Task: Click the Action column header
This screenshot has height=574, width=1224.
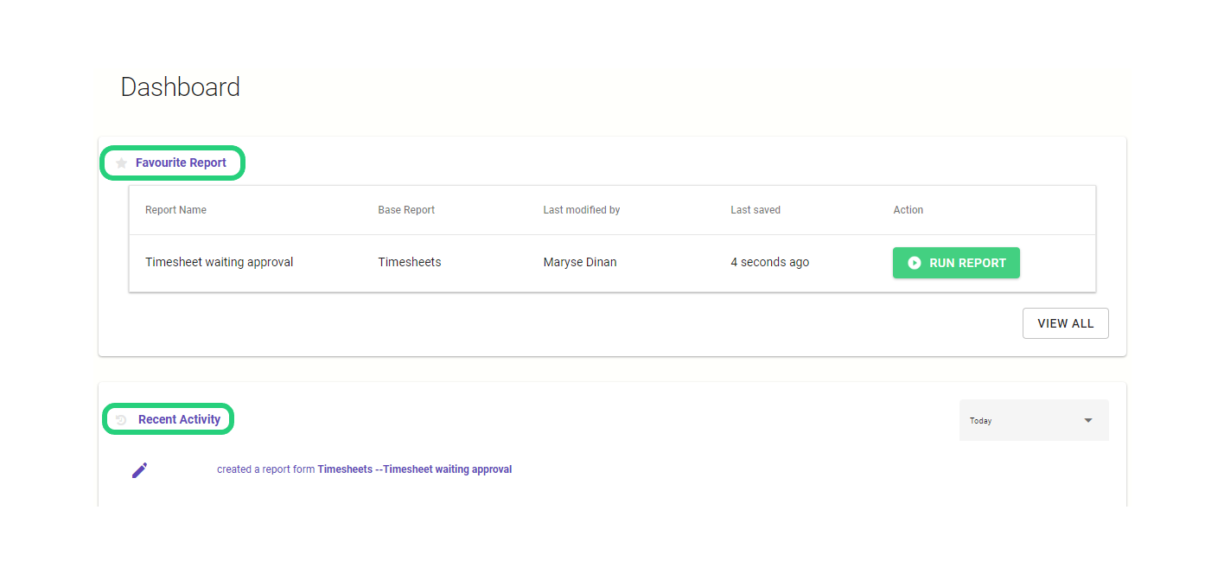Action: (x=908, y=210)
